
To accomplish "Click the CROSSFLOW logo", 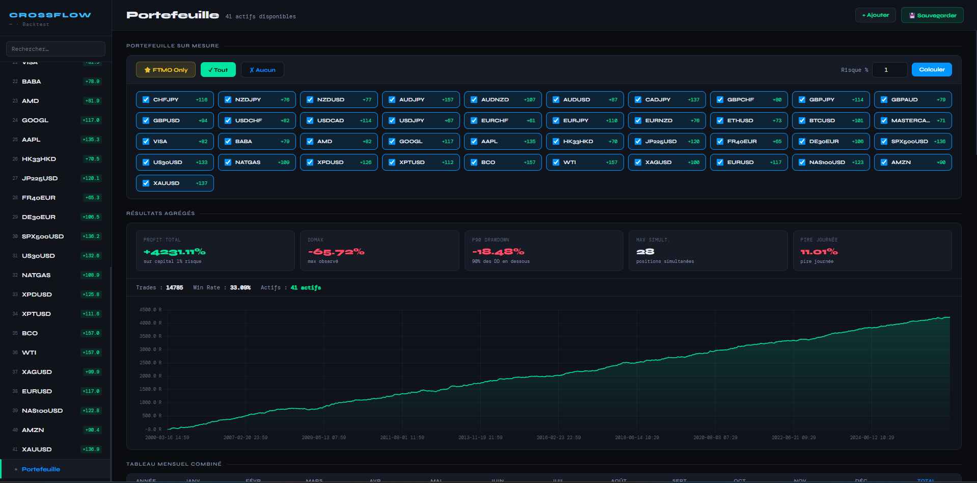I will click(x=50, y=15).
